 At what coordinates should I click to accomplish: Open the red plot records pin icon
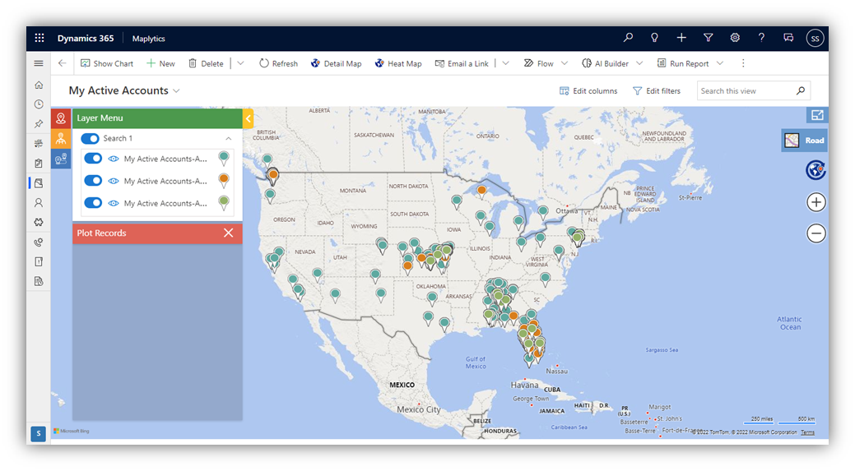click(61, 118)
